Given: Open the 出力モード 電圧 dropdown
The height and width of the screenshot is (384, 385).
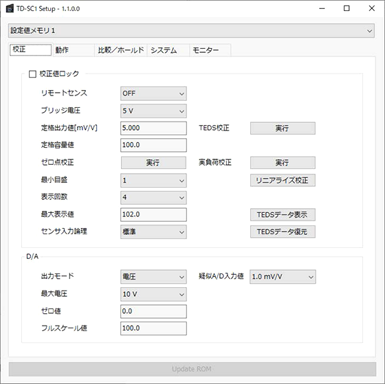Looking at the screenshot, I should (153, 277).
